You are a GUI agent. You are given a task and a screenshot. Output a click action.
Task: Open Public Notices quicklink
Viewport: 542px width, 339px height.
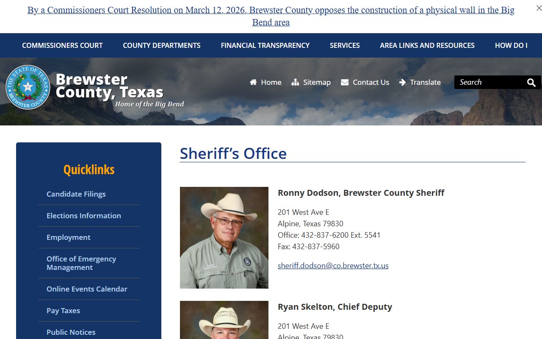pos(71,332)
